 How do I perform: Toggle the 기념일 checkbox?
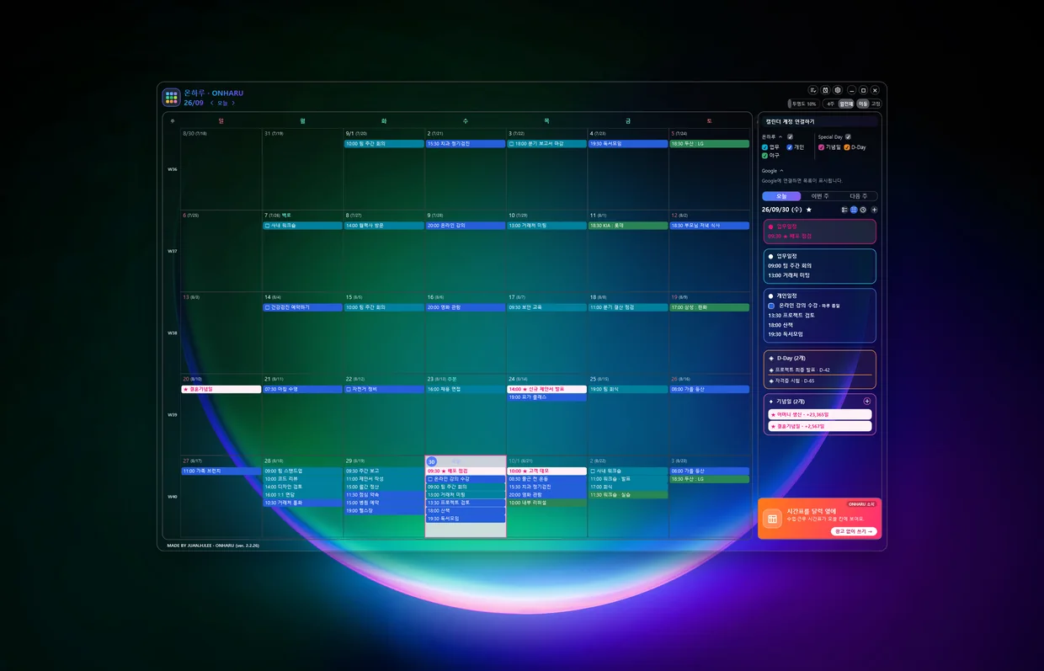click(821, 147)
